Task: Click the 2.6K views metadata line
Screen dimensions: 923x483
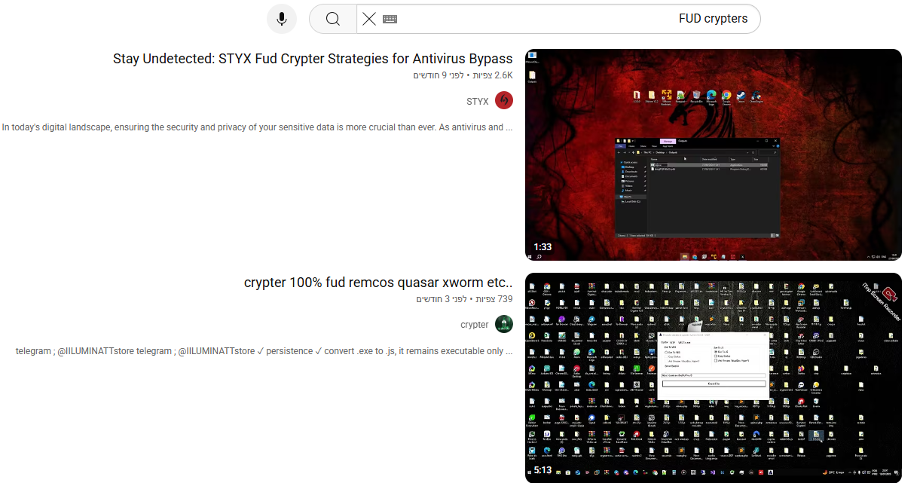Action: [x=463, y=75]
